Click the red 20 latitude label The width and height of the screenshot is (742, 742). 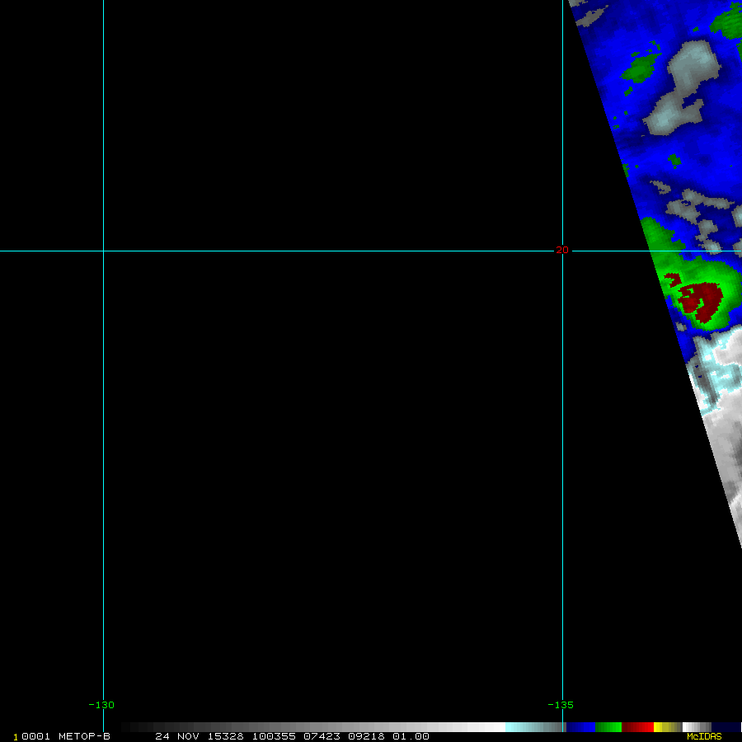coord(562,250)
